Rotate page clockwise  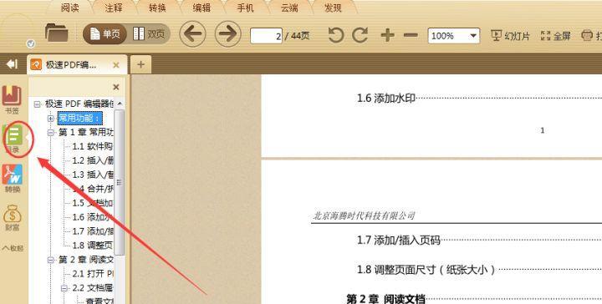360,35
